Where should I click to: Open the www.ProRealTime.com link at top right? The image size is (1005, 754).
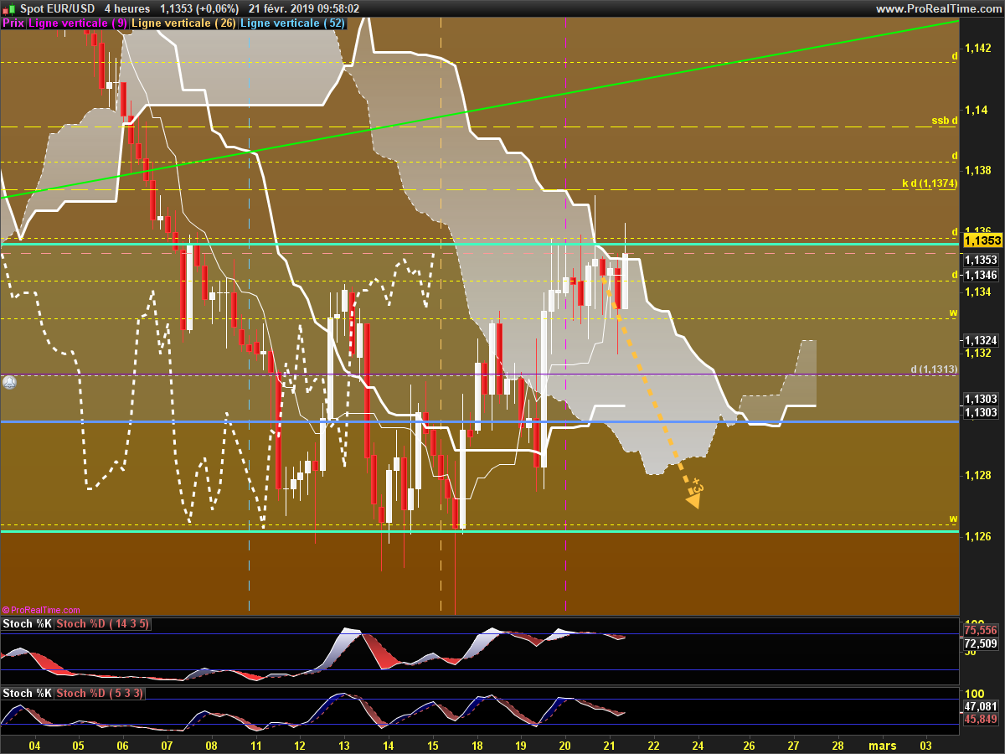click(937, 8)
